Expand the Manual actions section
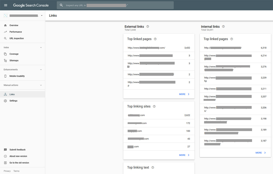273x174 pixels. (x=41, y=85)
